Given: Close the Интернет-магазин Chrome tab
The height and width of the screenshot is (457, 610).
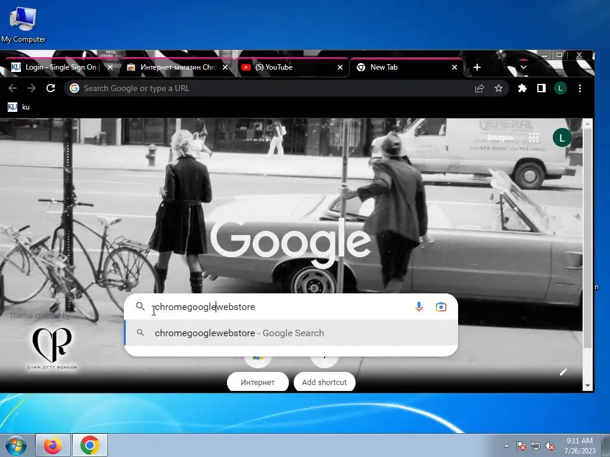Looking at the screenshot, I should (225, 67).
